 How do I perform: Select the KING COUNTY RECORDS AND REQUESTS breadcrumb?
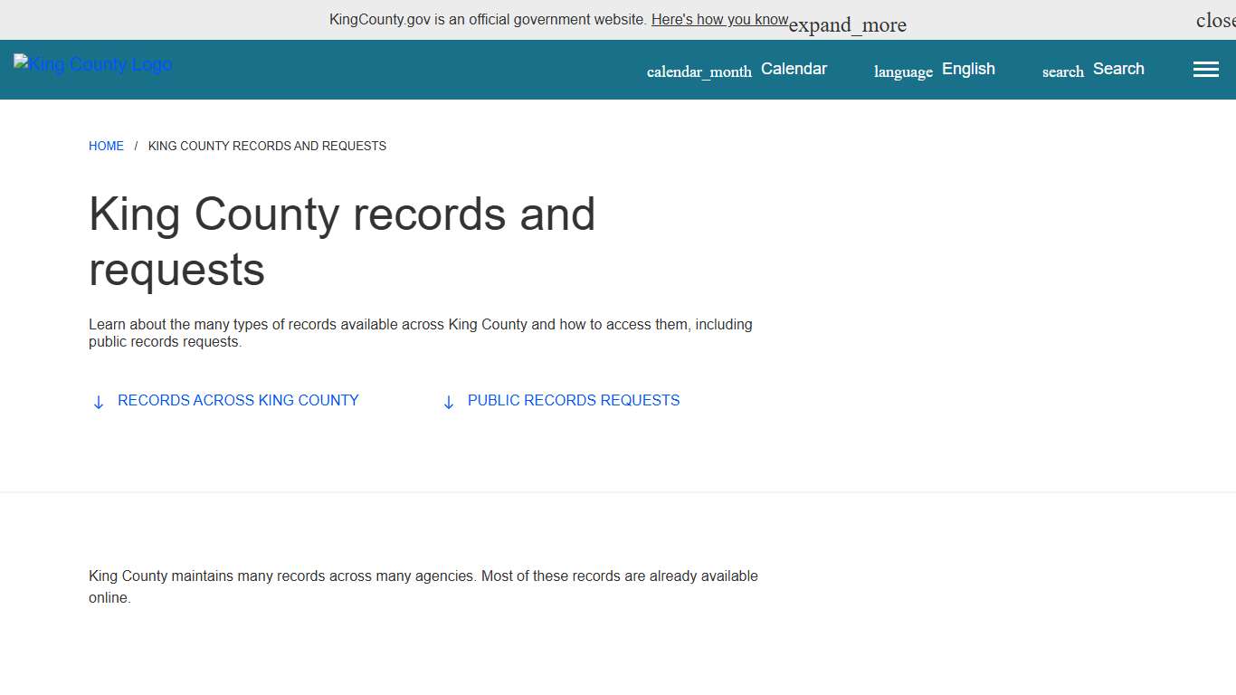tap(266, 146)
